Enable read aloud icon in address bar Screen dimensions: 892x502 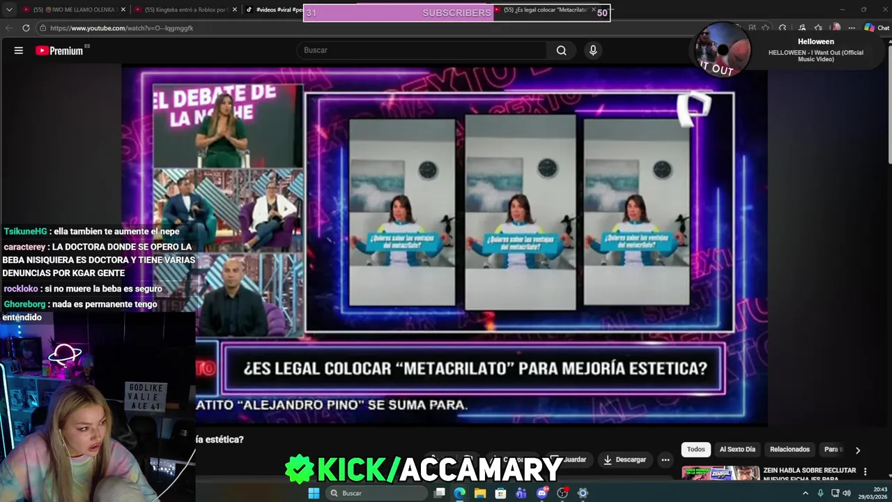point(753,28)
